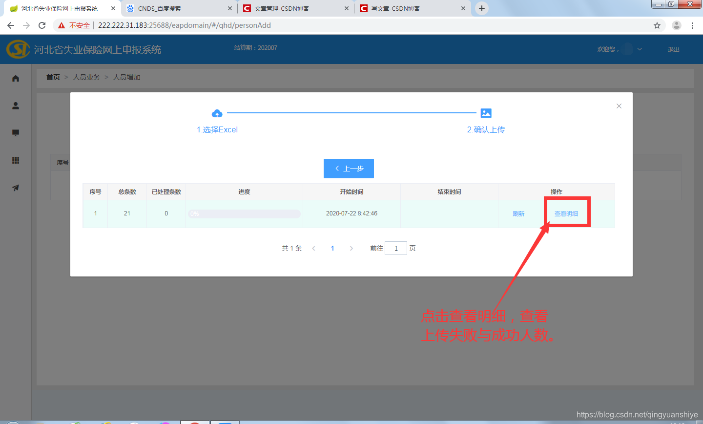Viewport: 703px width, 424px height.
Task: Expand the user dropdown arrow beside 欢迎您
Action: 640,49
